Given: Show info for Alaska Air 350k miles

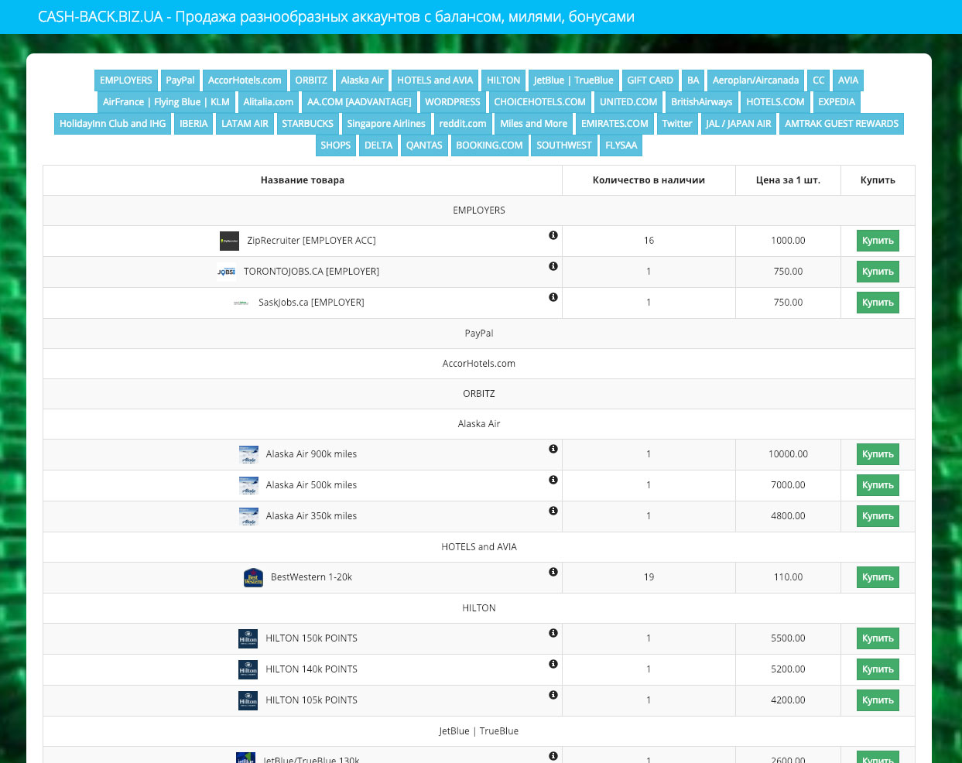Looking at the screenshot, I should point(553,511).
